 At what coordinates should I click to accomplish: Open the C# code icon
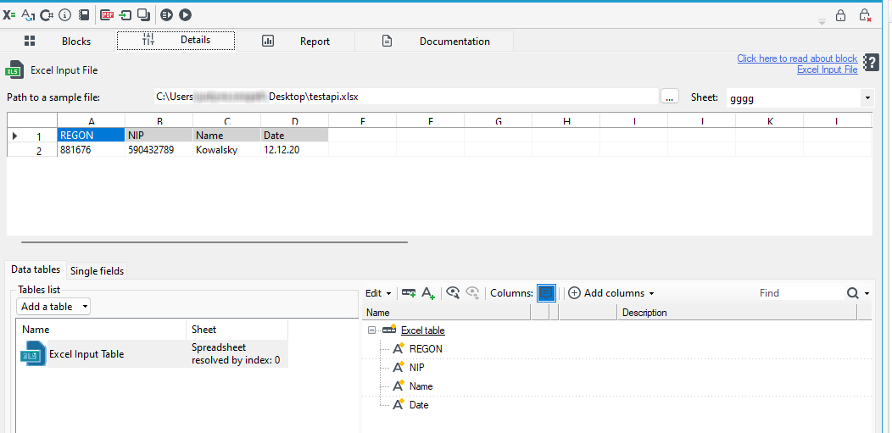(x=47, y=15)
